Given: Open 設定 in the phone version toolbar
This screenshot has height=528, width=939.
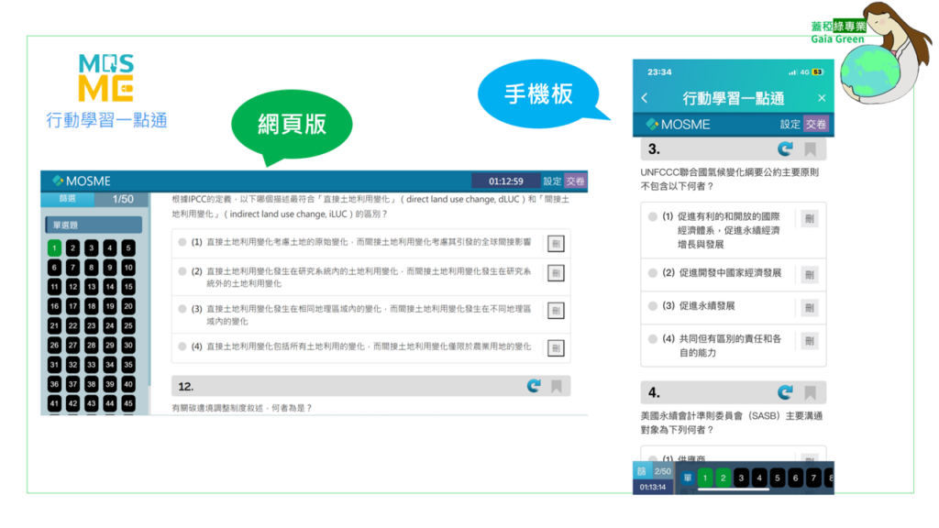Looking at the screenshot, I should click(790, 125).
